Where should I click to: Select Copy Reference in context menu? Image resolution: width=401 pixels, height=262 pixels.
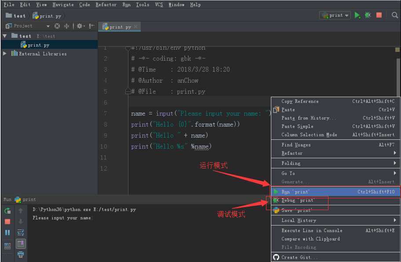click(335, 101)
